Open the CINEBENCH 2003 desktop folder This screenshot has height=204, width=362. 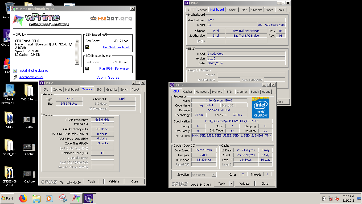[x=9, y=176]
